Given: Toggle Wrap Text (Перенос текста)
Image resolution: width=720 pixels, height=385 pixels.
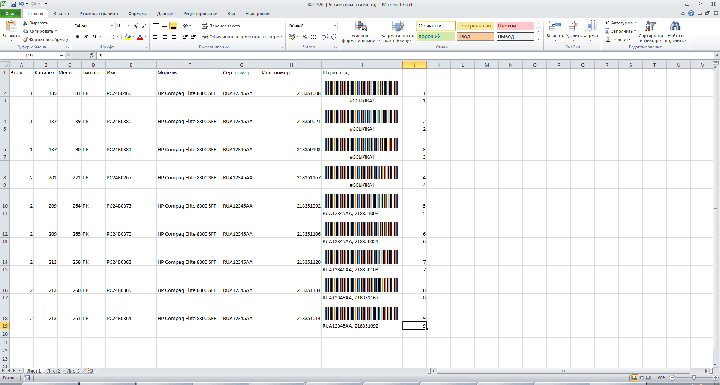Looking at the screenshot, I should click(x=221, y=26).
